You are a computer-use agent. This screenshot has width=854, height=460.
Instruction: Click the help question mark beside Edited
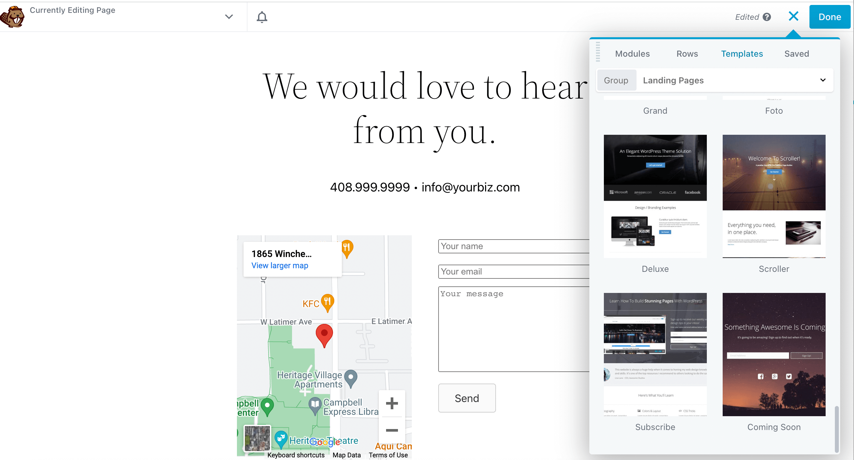click(x=767, y=17)
